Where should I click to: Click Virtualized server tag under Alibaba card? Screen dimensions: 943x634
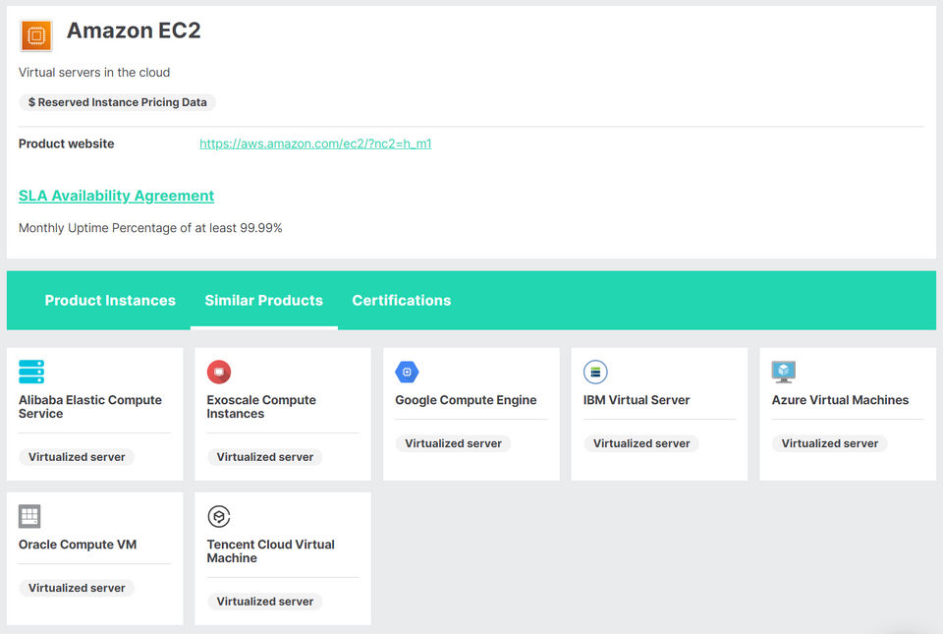(77, 457)
